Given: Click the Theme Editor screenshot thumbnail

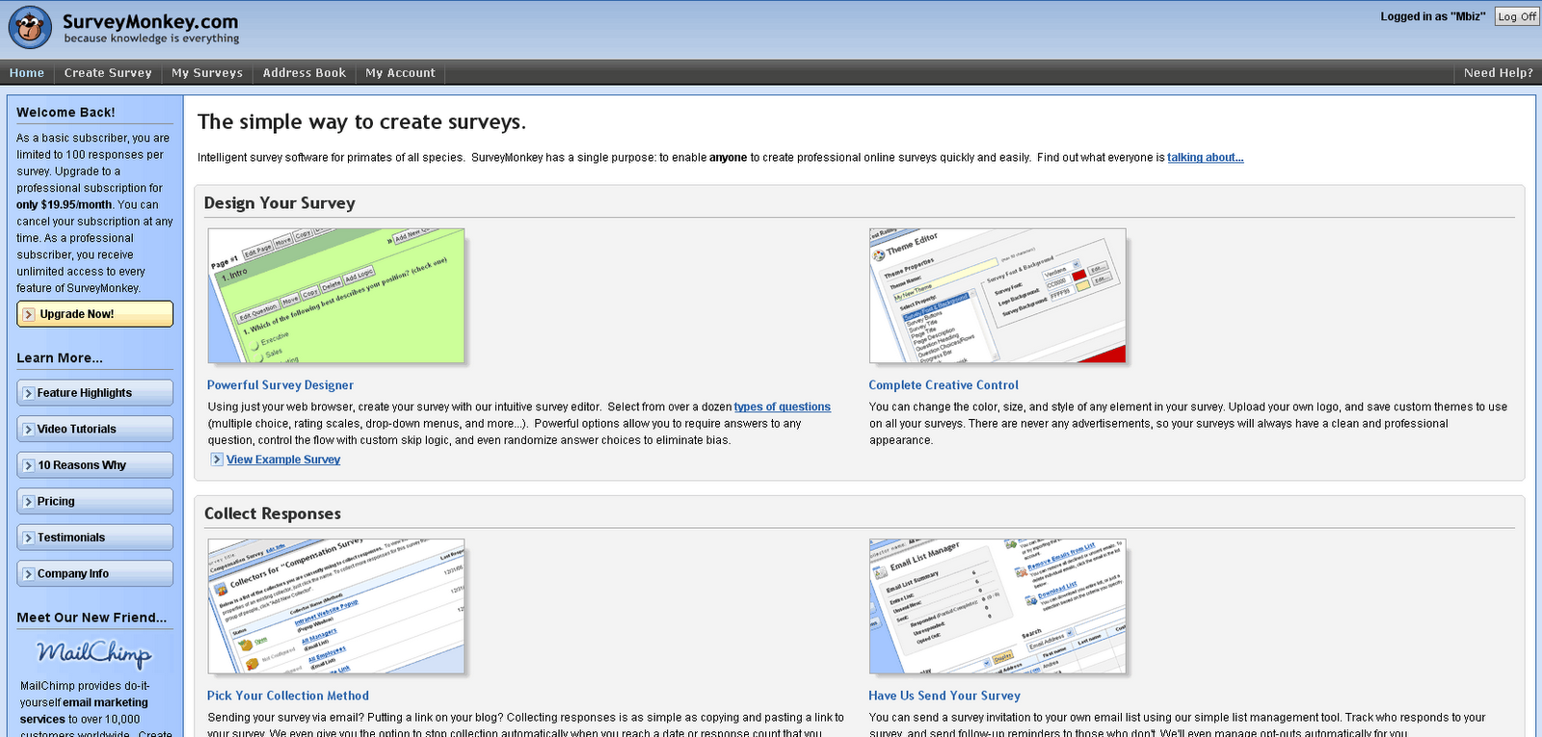Looking at the screenshot, I should [x=997, y=296].
